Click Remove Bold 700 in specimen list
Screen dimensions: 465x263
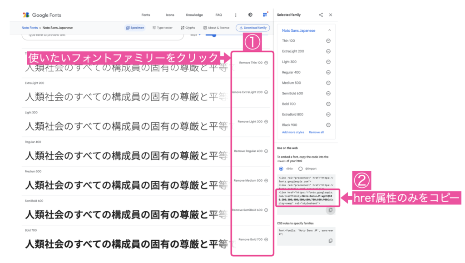click(253, 239)
